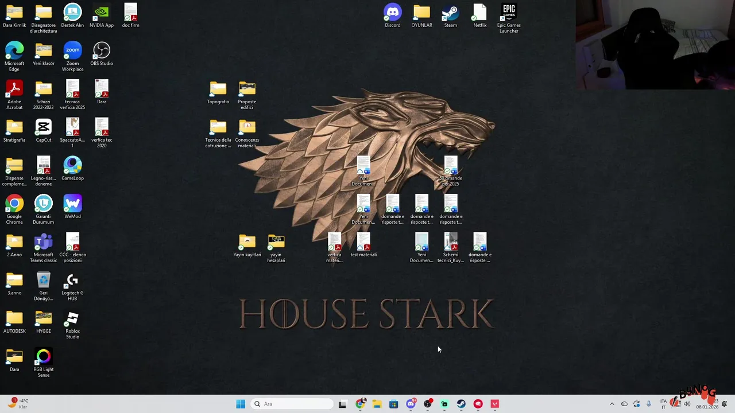Screen dimensions: 735x413
Task: Select the RGB Light Sense icon
Action: point(44,363)
